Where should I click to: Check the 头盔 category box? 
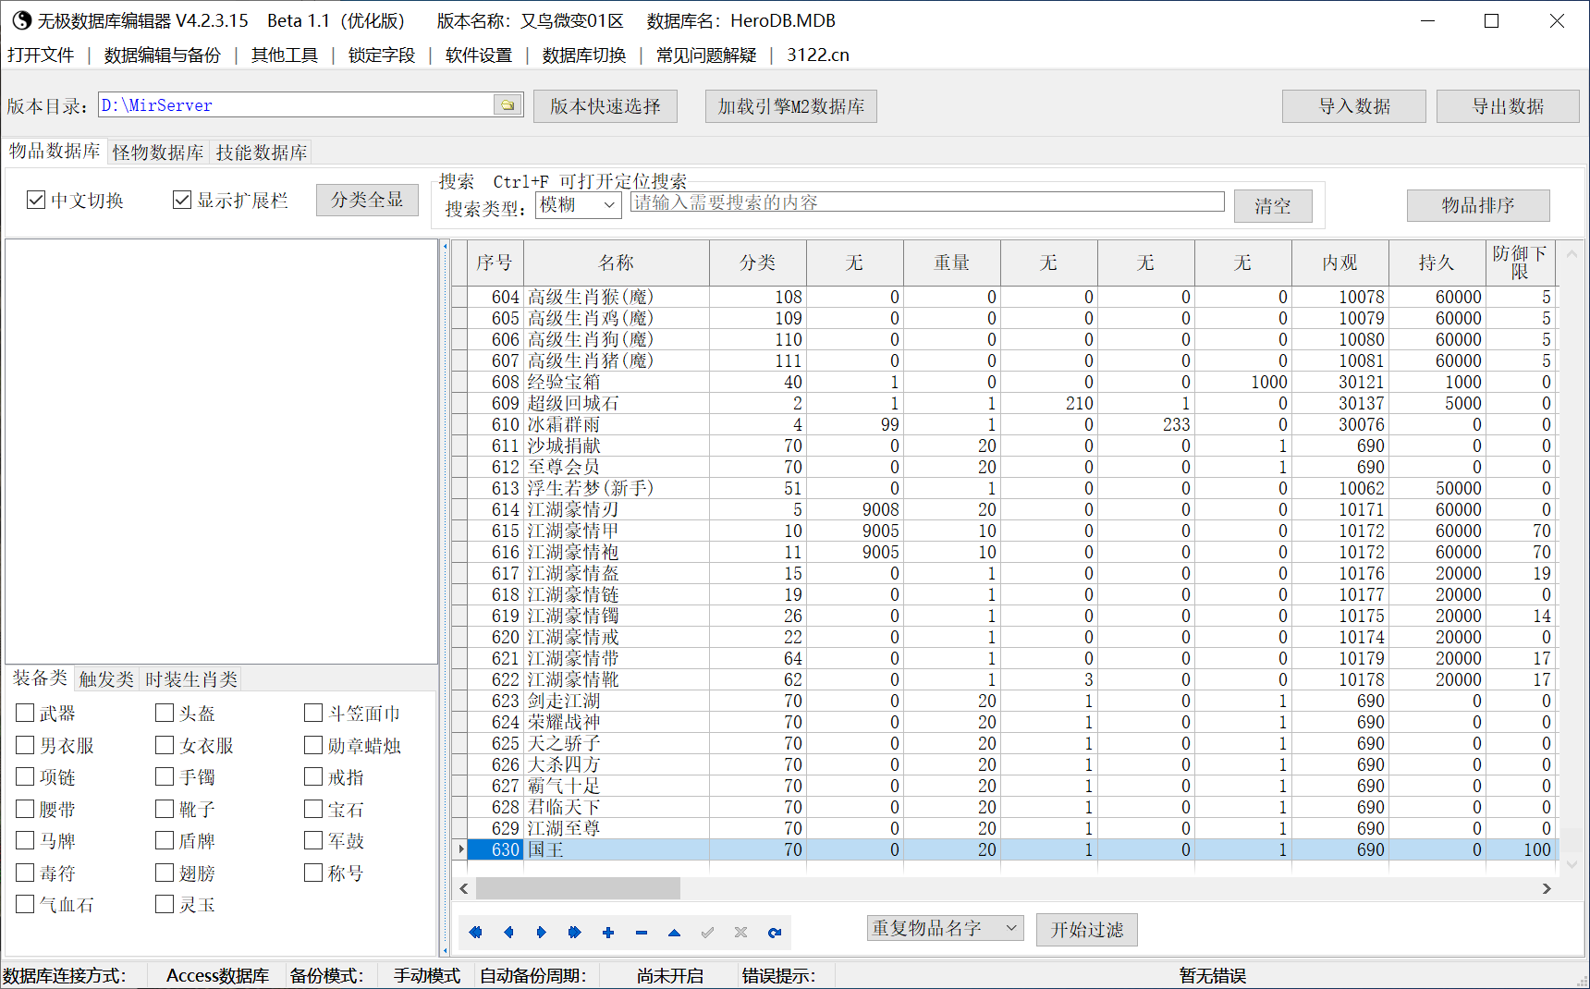[165, 713]
